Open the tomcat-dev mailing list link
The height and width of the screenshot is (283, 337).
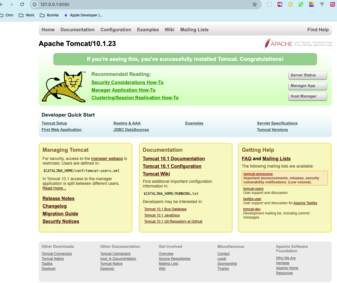(x=252, y=209)
